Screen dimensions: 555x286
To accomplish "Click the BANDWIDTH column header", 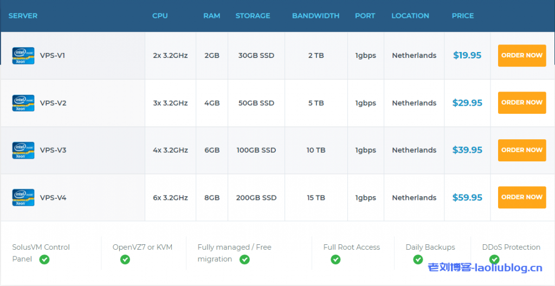I will (x=315, y=16).
